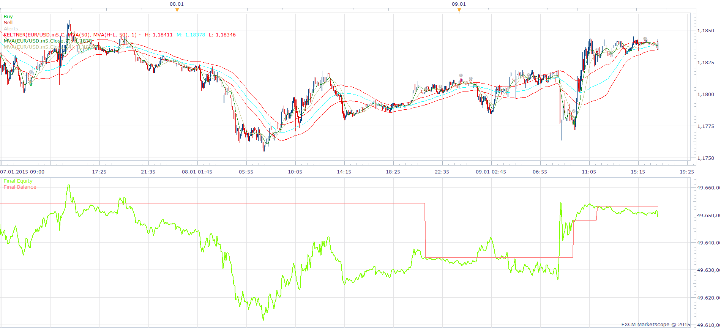The image size is (721, 328).
Task: Click the alert marker 1 near the 07.01 opening low
Action: click(31, 72)
